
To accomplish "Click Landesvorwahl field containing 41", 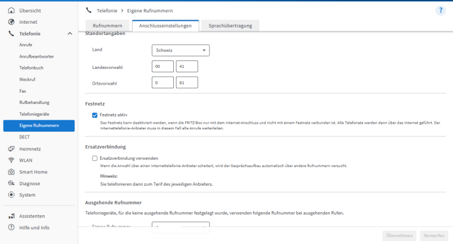I will tap(187, 66).
